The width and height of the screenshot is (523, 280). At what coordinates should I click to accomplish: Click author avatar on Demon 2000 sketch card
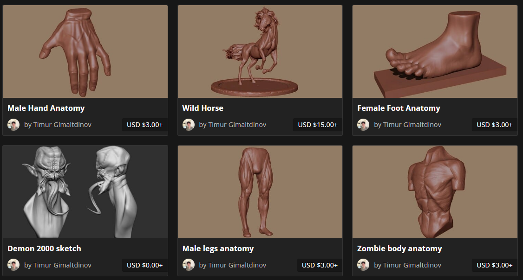coord(13,265)
